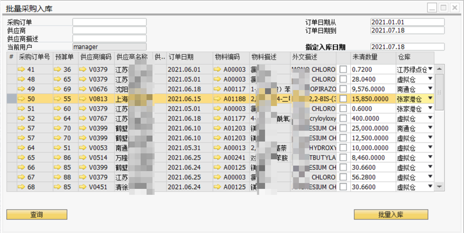Follow budget sheet 88 link arrow

[x=58, y=177]
